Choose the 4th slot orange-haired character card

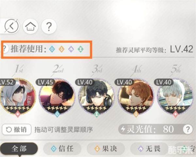coord(136,97)
